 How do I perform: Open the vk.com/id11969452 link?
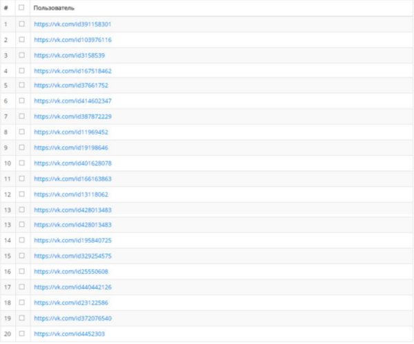tap(71, 132)
